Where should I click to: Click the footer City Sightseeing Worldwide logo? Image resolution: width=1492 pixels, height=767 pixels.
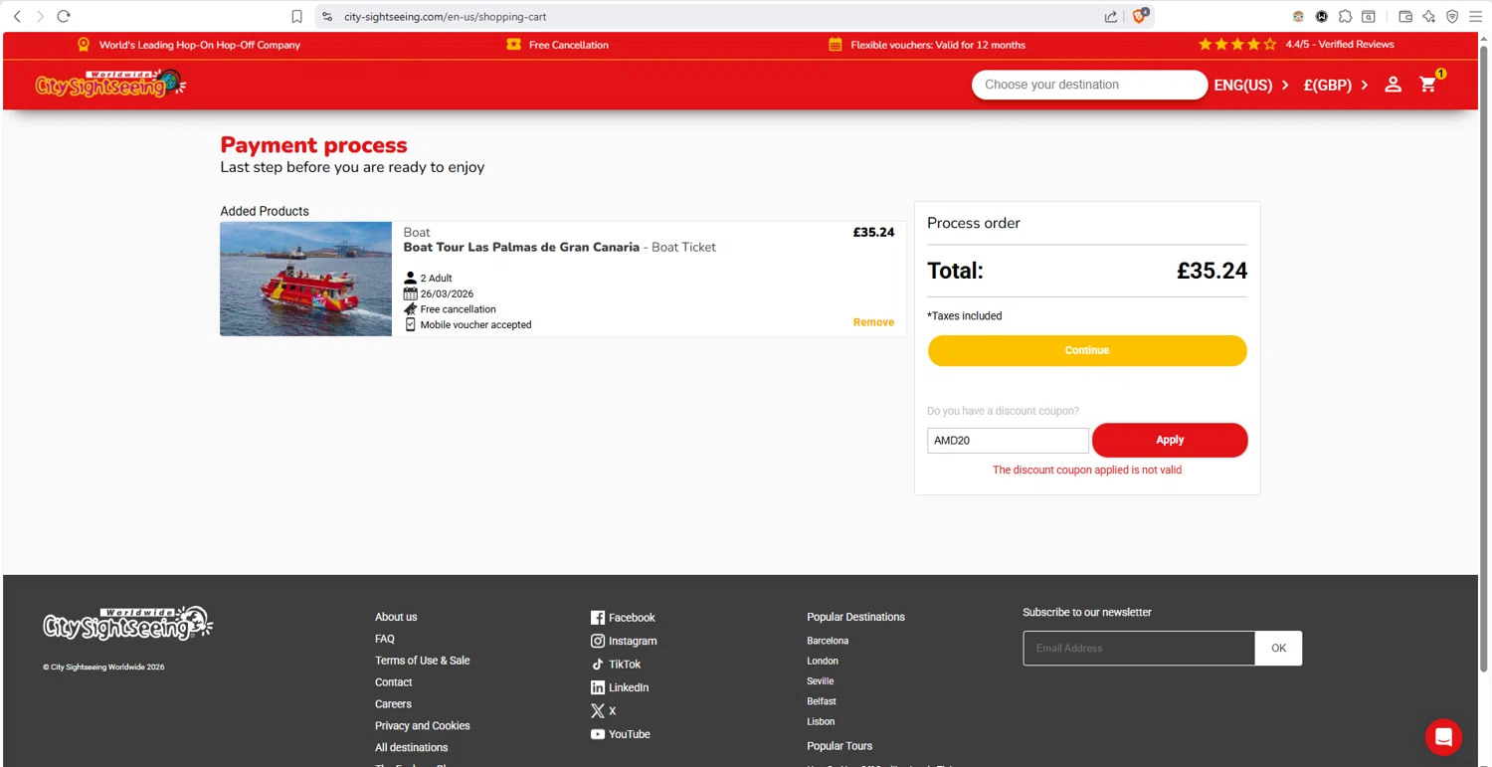(x=127, y=624)
